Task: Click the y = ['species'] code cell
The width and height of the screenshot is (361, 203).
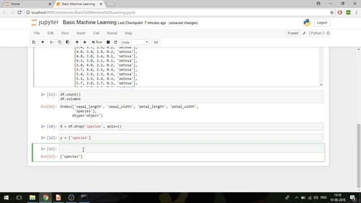Action: (191, 138)
